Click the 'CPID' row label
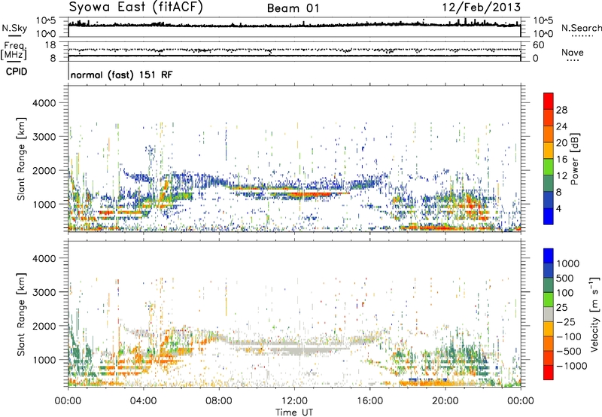This screenshot has width=602, height=417. click(x=17, y=72)
